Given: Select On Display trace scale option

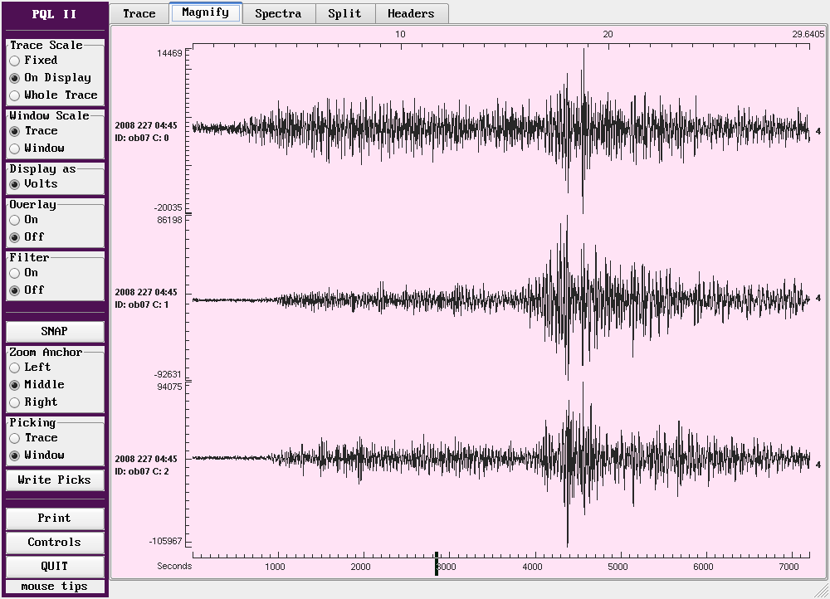Looking at the screenshot, I should (15, 78).
